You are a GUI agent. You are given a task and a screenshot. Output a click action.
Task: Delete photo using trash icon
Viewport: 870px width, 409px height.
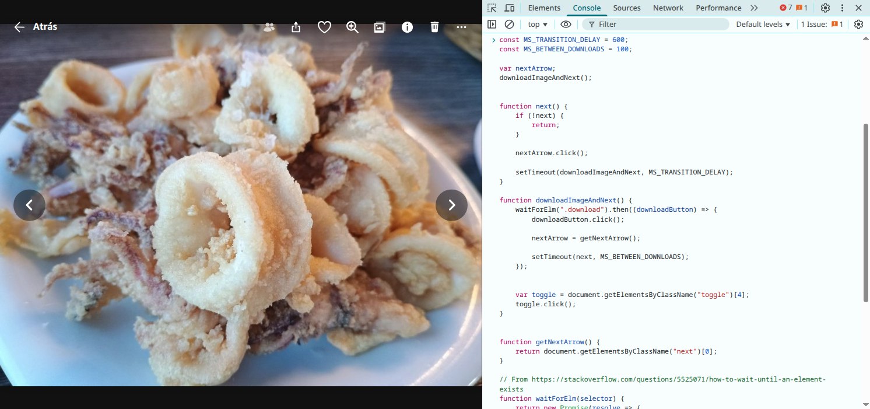[434, 27]
